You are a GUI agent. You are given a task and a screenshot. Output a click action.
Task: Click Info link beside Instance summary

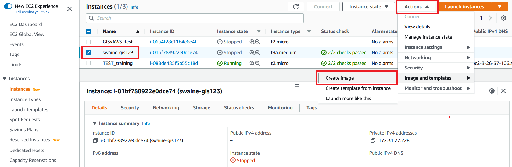146,124
